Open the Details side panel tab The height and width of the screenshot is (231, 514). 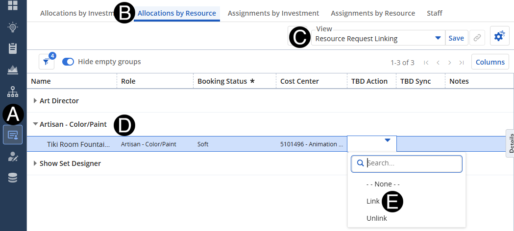(x=510, y=143)
